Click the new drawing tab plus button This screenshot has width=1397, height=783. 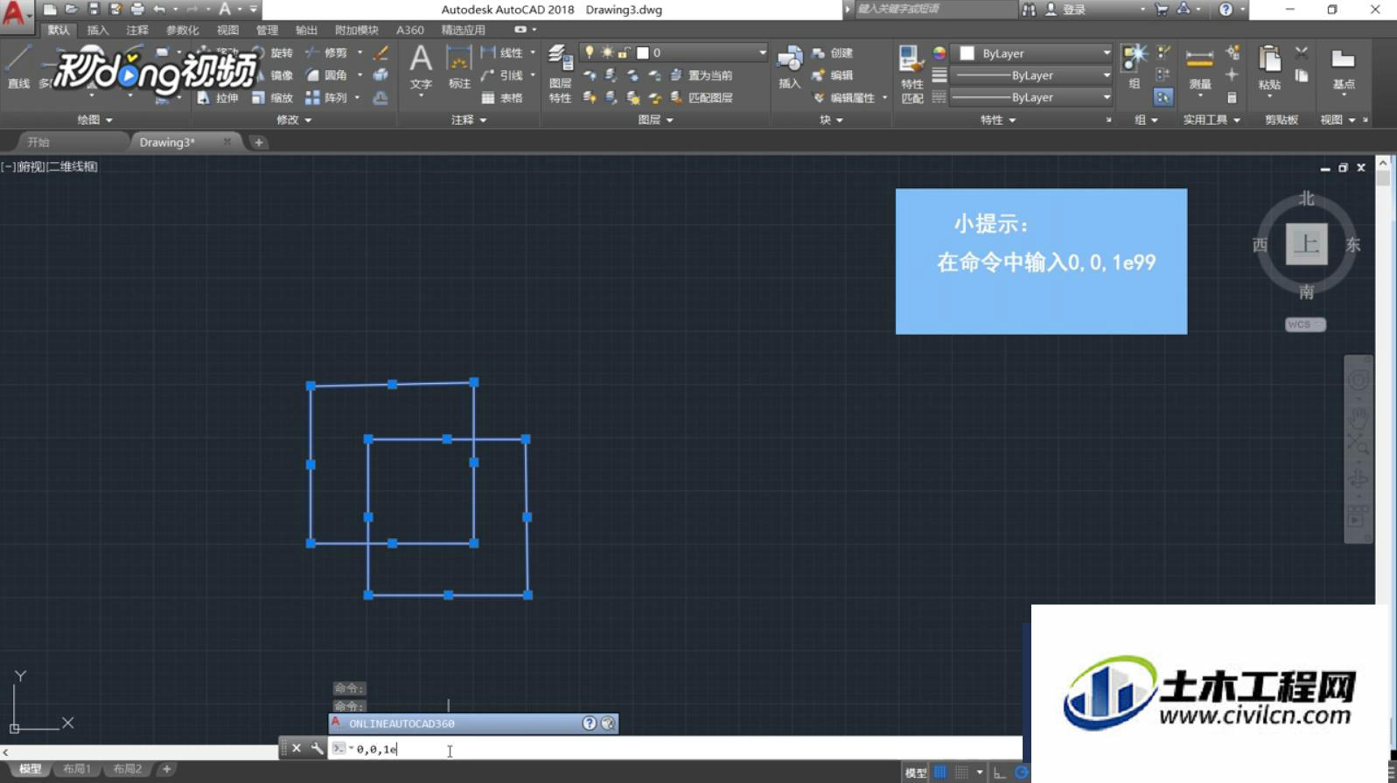click(258, 142)
